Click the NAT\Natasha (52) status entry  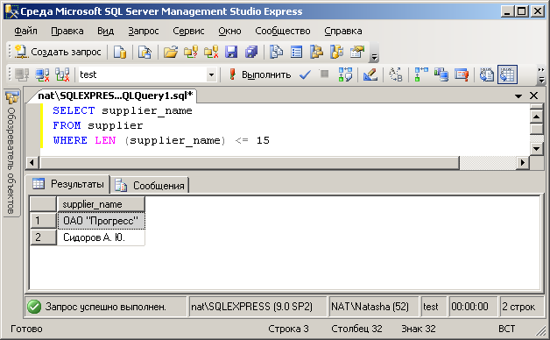(373, 307)
